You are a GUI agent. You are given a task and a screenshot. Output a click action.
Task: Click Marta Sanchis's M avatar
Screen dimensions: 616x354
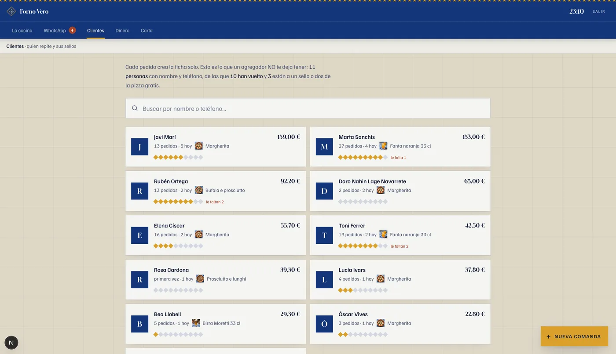coord(324,147)
